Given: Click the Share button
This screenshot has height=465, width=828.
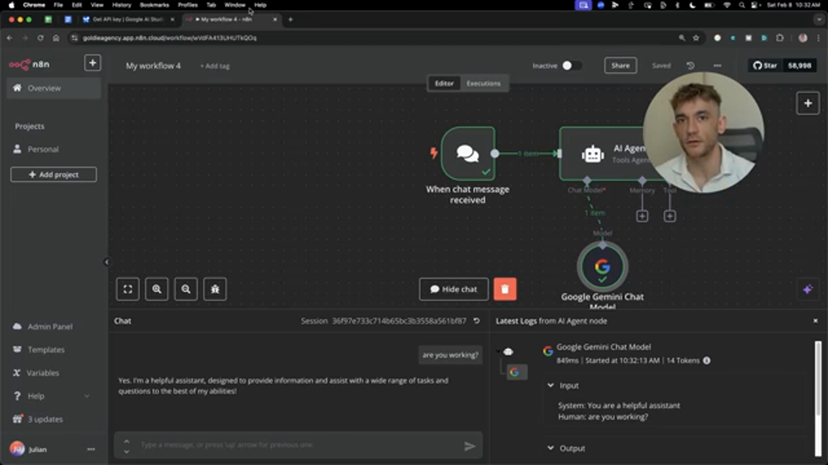Looking at the screenshot, I should [x=620, y=65].
